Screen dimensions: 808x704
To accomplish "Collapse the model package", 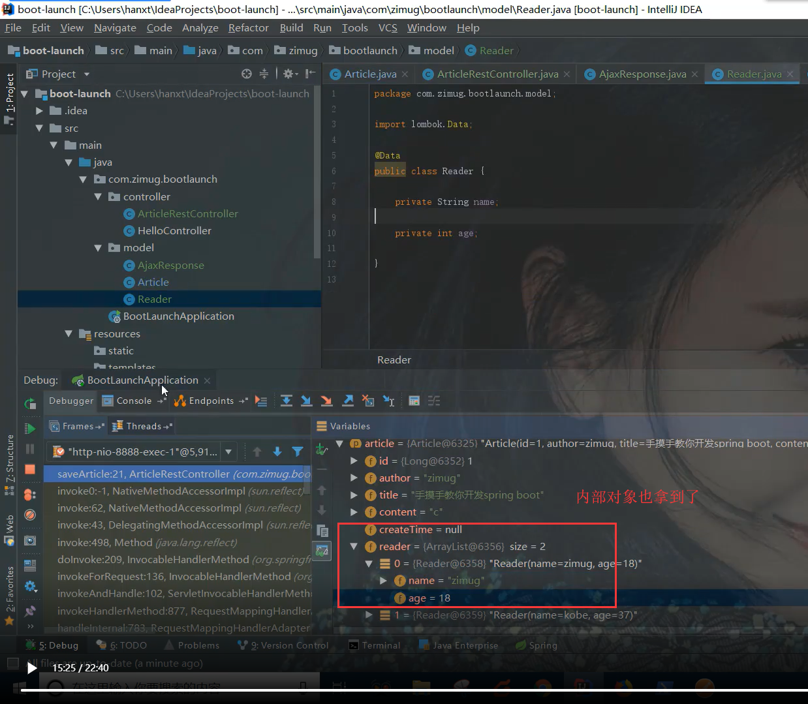I will [98, 248].
